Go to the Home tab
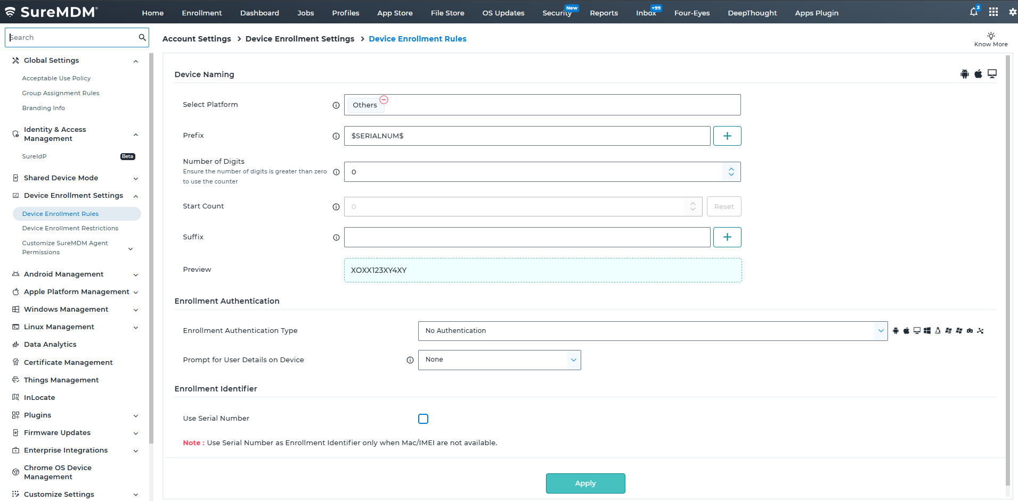The width and height of the screenshot is (1018, 501). (x=153, y=13)
